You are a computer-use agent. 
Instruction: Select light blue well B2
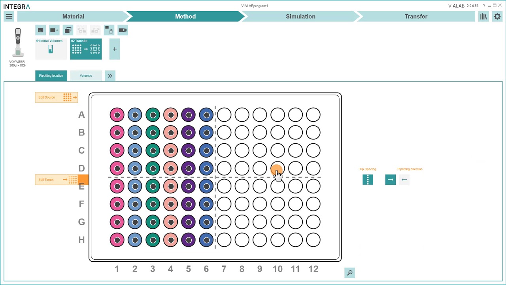coord(135,133)
